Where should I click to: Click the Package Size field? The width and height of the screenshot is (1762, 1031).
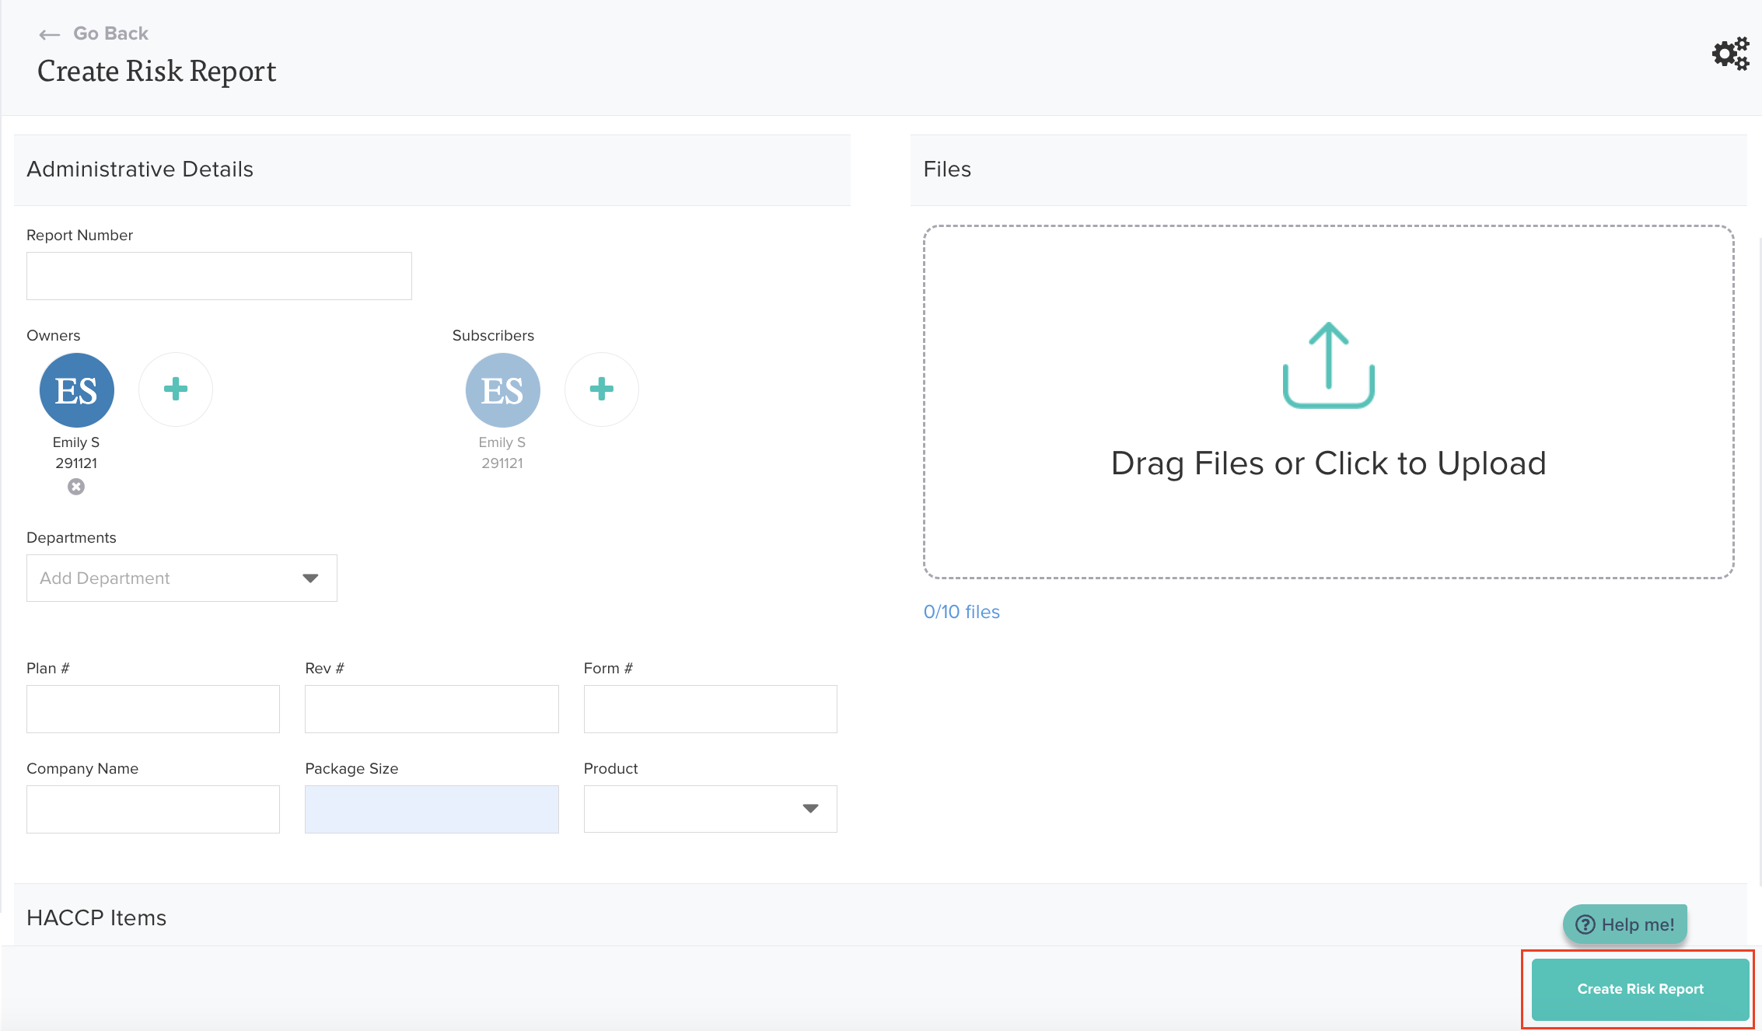click(432, 809)
